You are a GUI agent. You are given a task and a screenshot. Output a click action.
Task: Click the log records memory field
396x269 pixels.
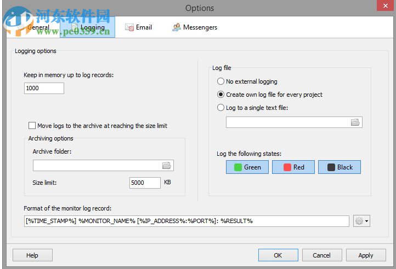[44, 88]
